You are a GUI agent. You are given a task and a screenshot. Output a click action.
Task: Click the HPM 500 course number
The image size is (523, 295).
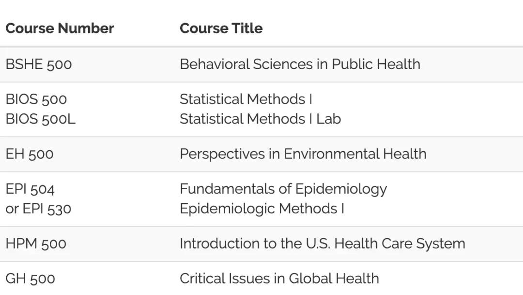pos(36,244)
